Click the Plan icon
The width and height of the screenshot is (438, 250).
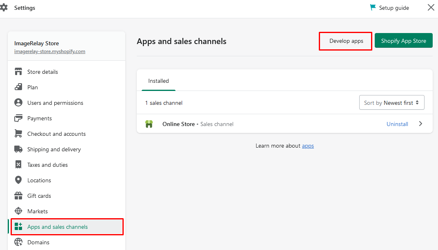click(18, 87)
